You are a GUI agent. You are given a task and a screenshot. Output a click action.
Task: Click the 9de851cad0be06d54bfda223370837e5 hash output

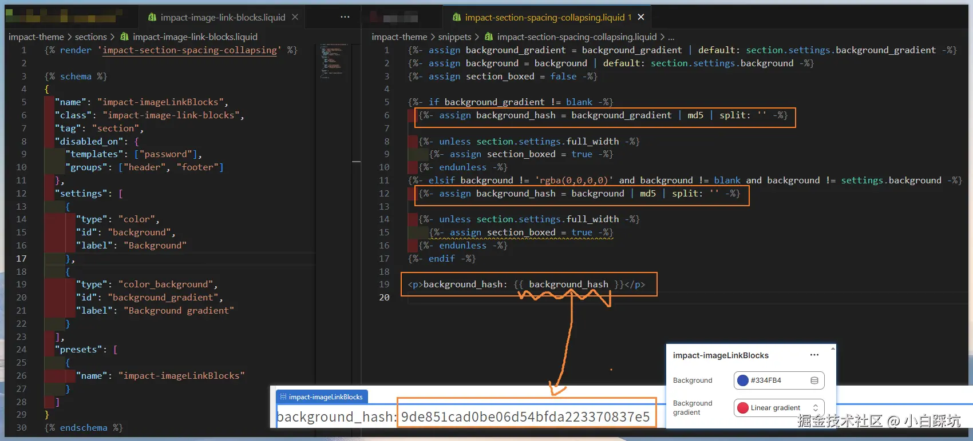pyautogui.click(x=525, y=417)
